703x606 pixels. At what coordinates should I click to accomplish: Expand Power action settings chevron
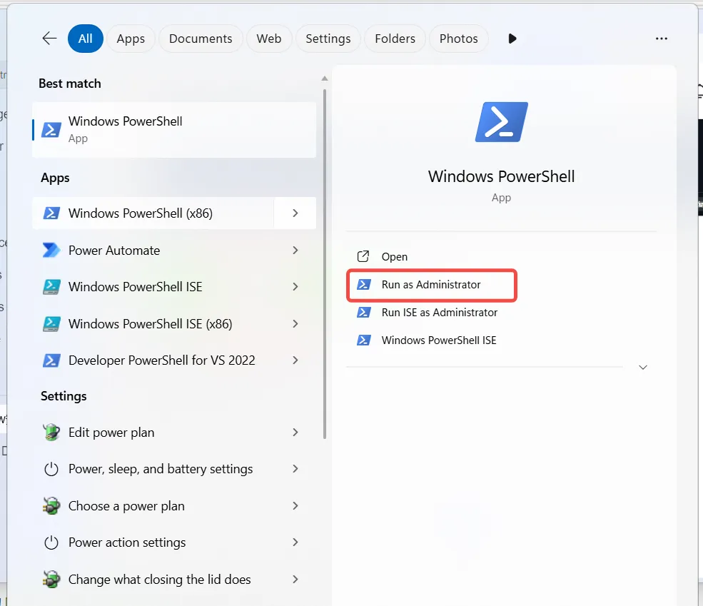(295, 542)
